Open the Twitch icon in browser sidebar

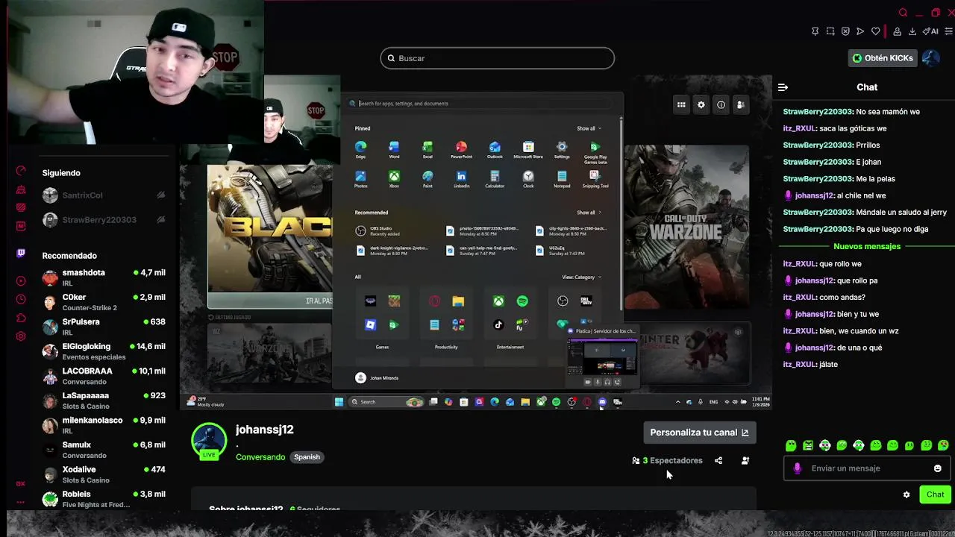(21, 253)
